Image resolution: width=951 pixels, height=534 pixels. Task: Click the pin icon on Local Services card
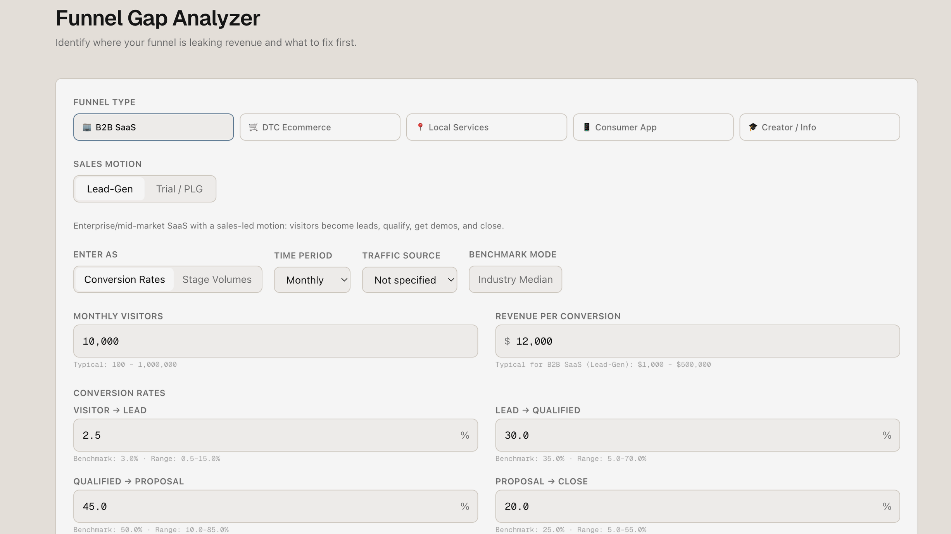pos(421,127)
